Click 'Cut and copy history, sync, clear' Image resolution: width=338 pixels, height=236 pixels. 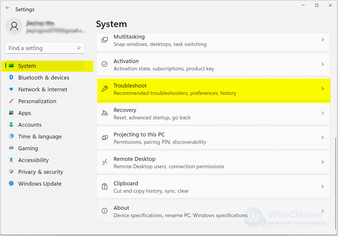[x=151, y=191]
